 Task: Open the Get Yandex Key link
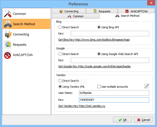click(82, 106)
